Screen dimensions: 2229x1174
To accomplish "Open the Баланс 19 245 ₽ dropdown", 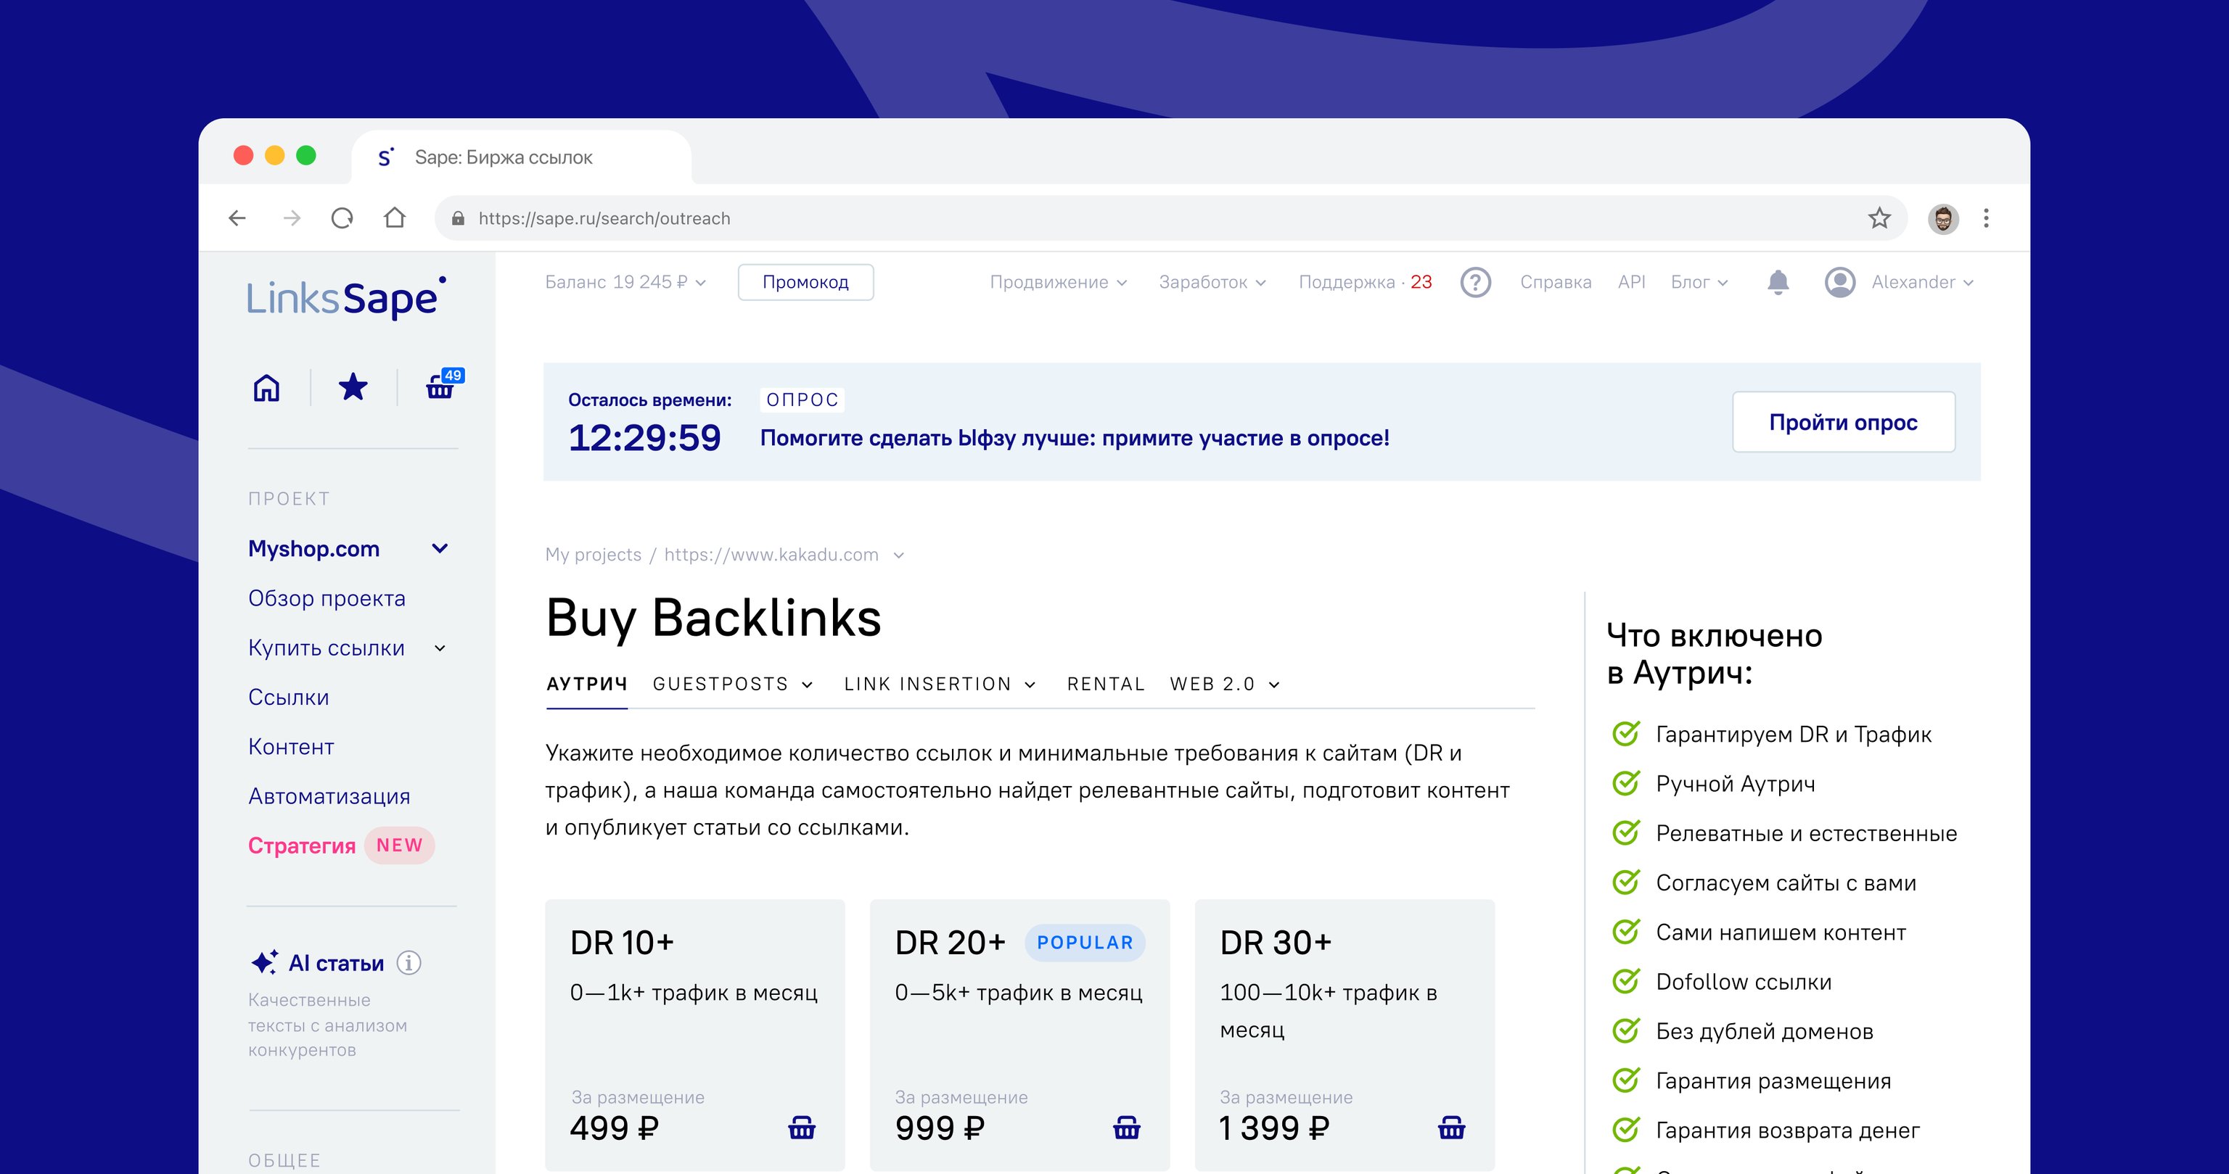I will [x=625, y=282].
